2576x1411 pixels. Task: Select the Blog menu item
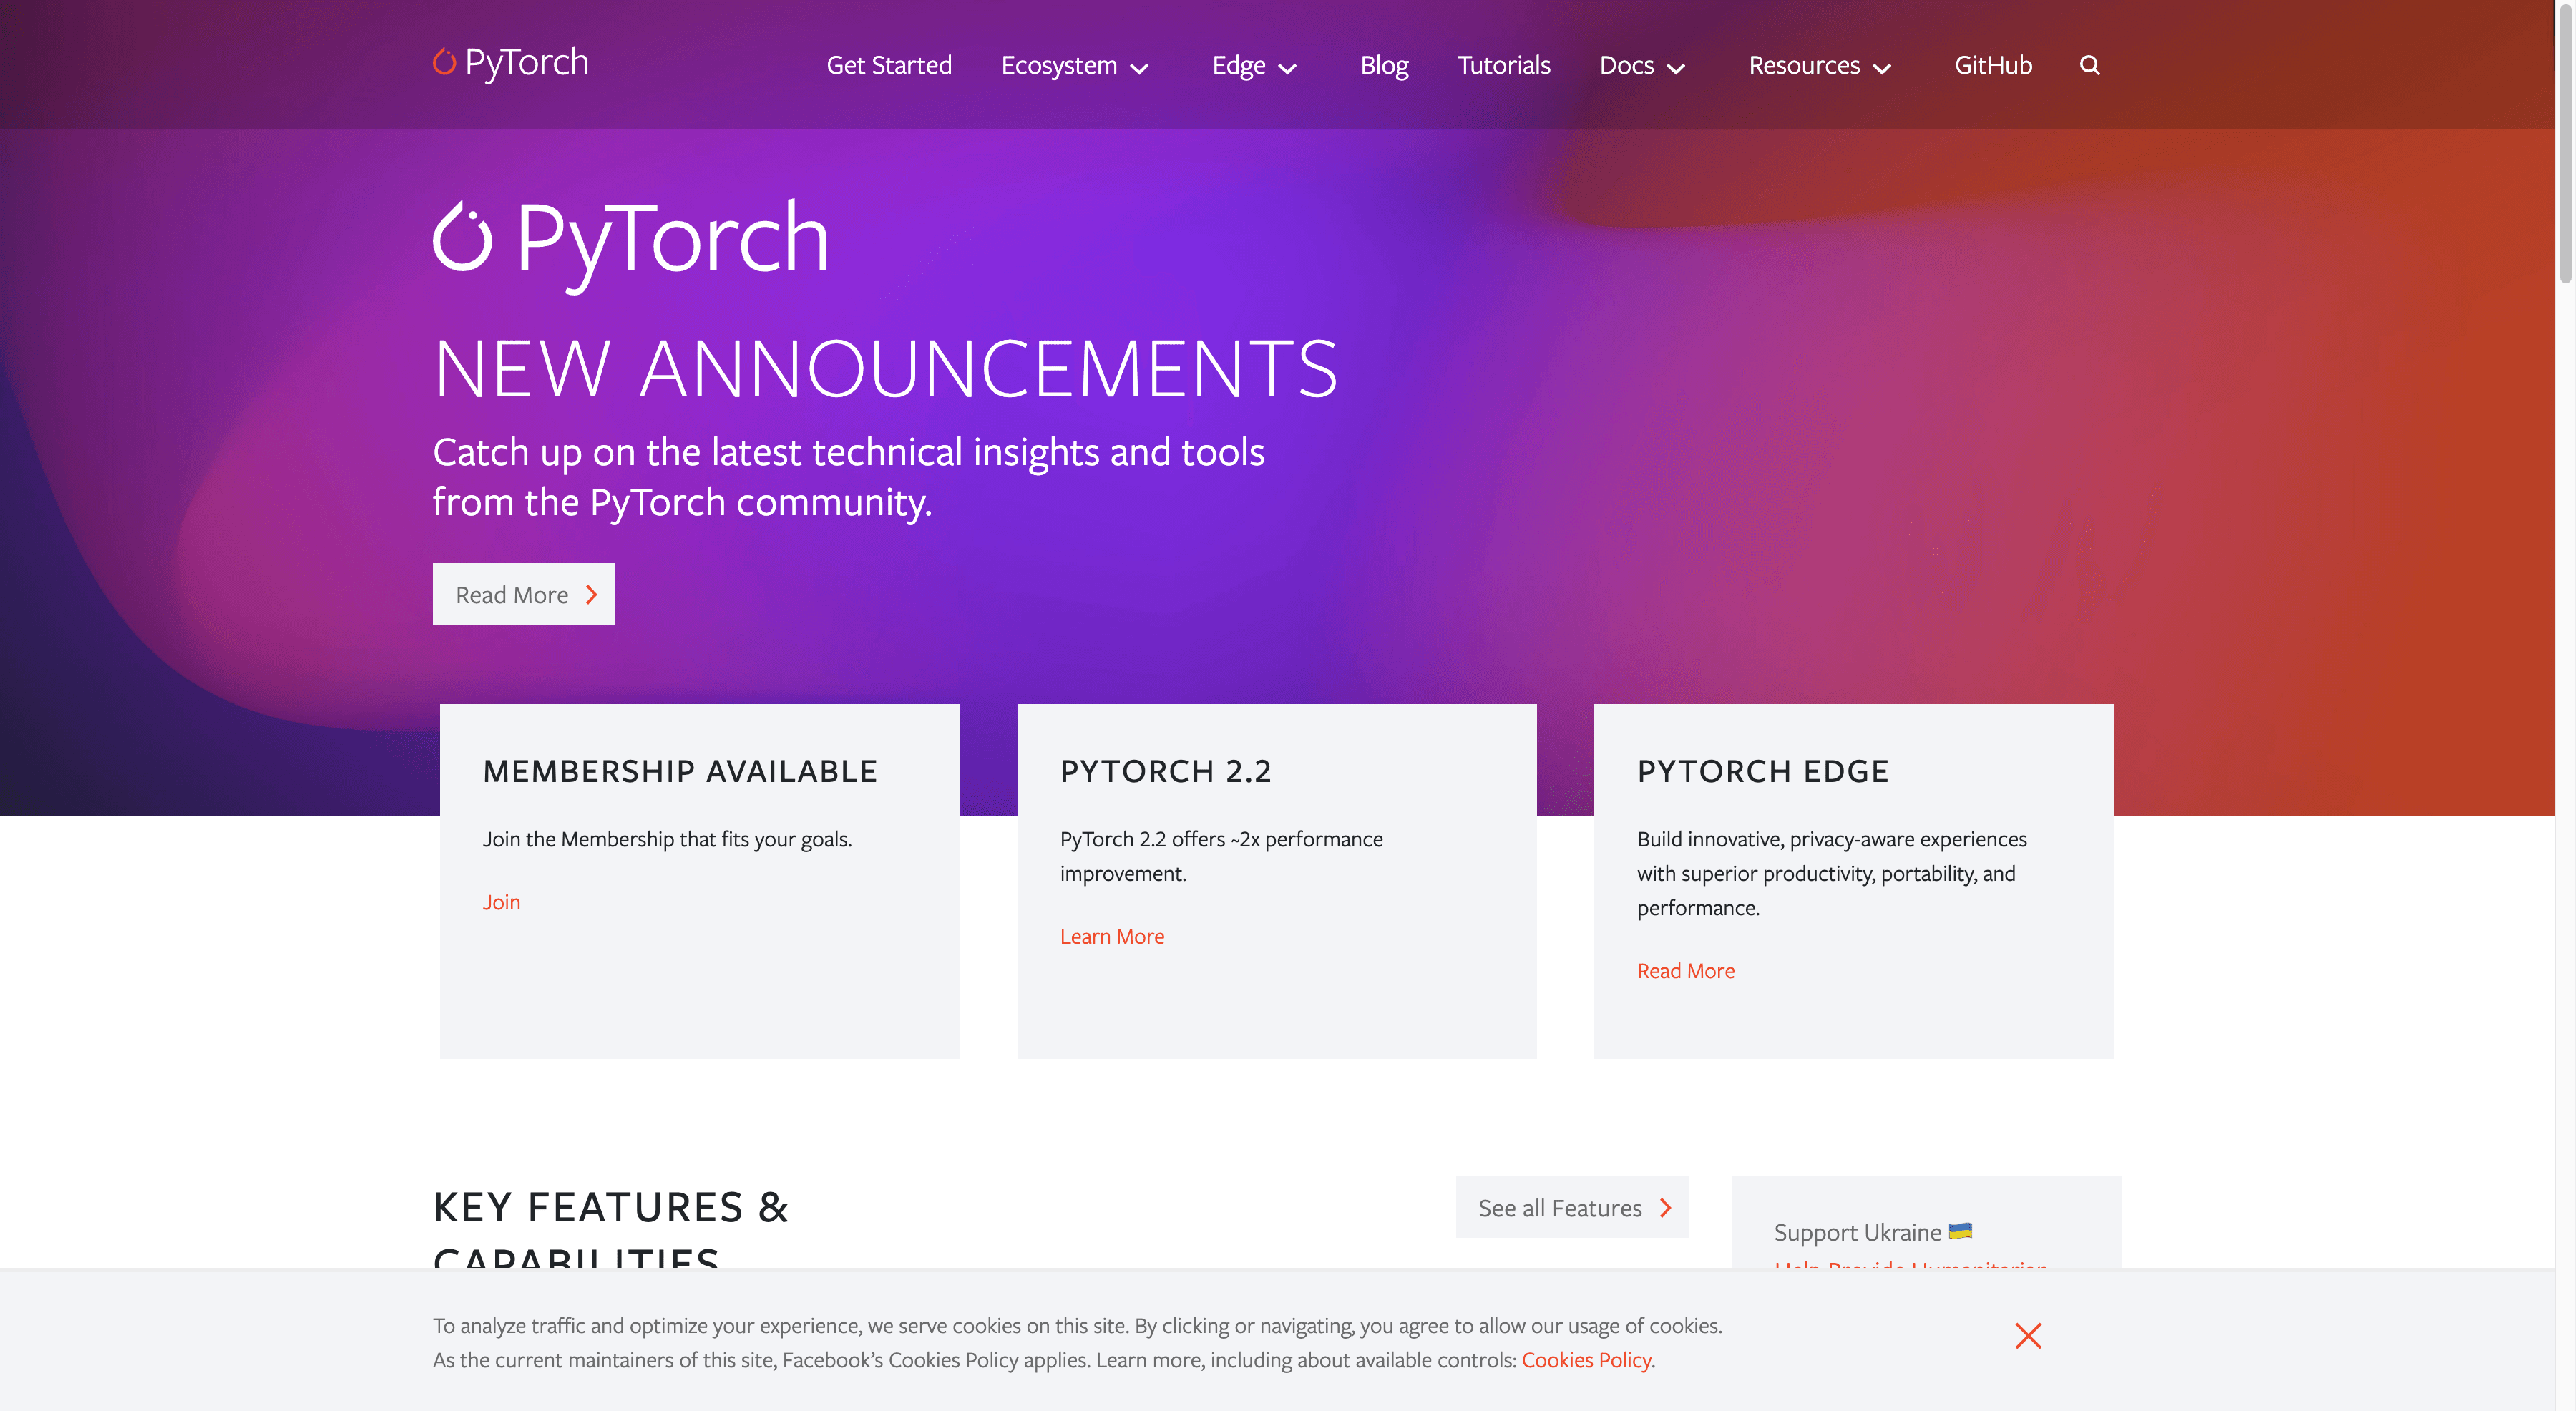pyautogui.click(x=1385, y=64)
